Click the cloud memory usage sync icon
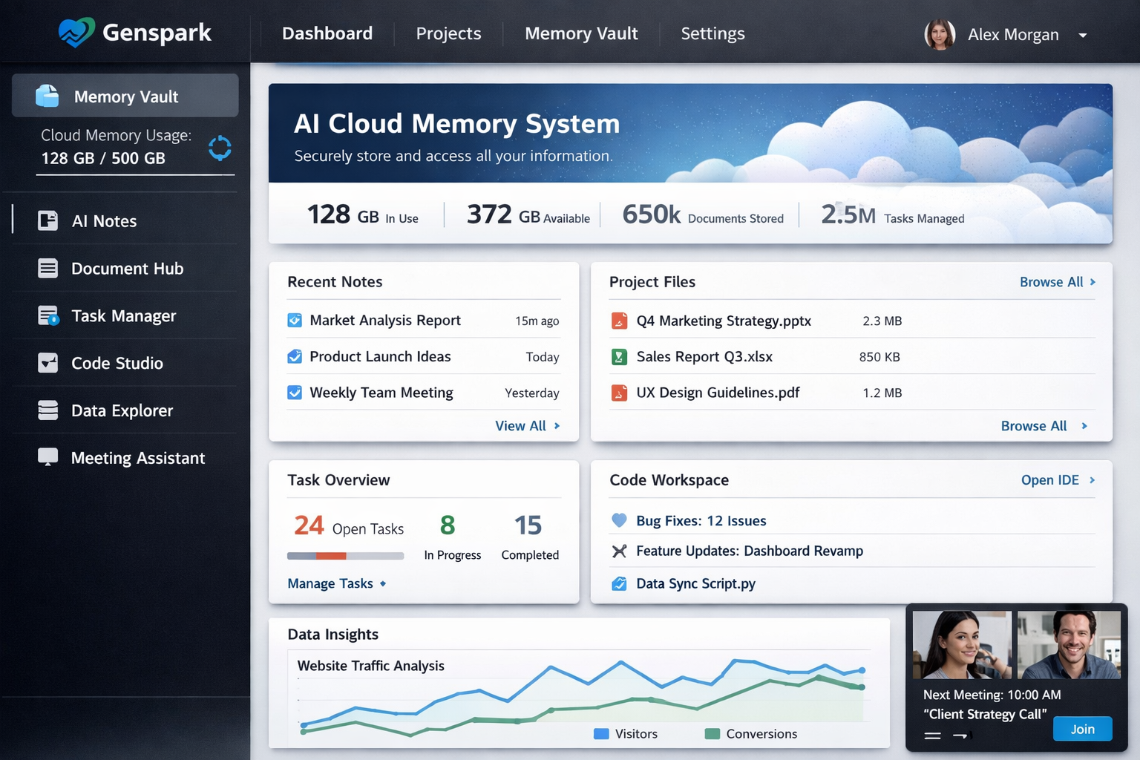 point(220,148)
